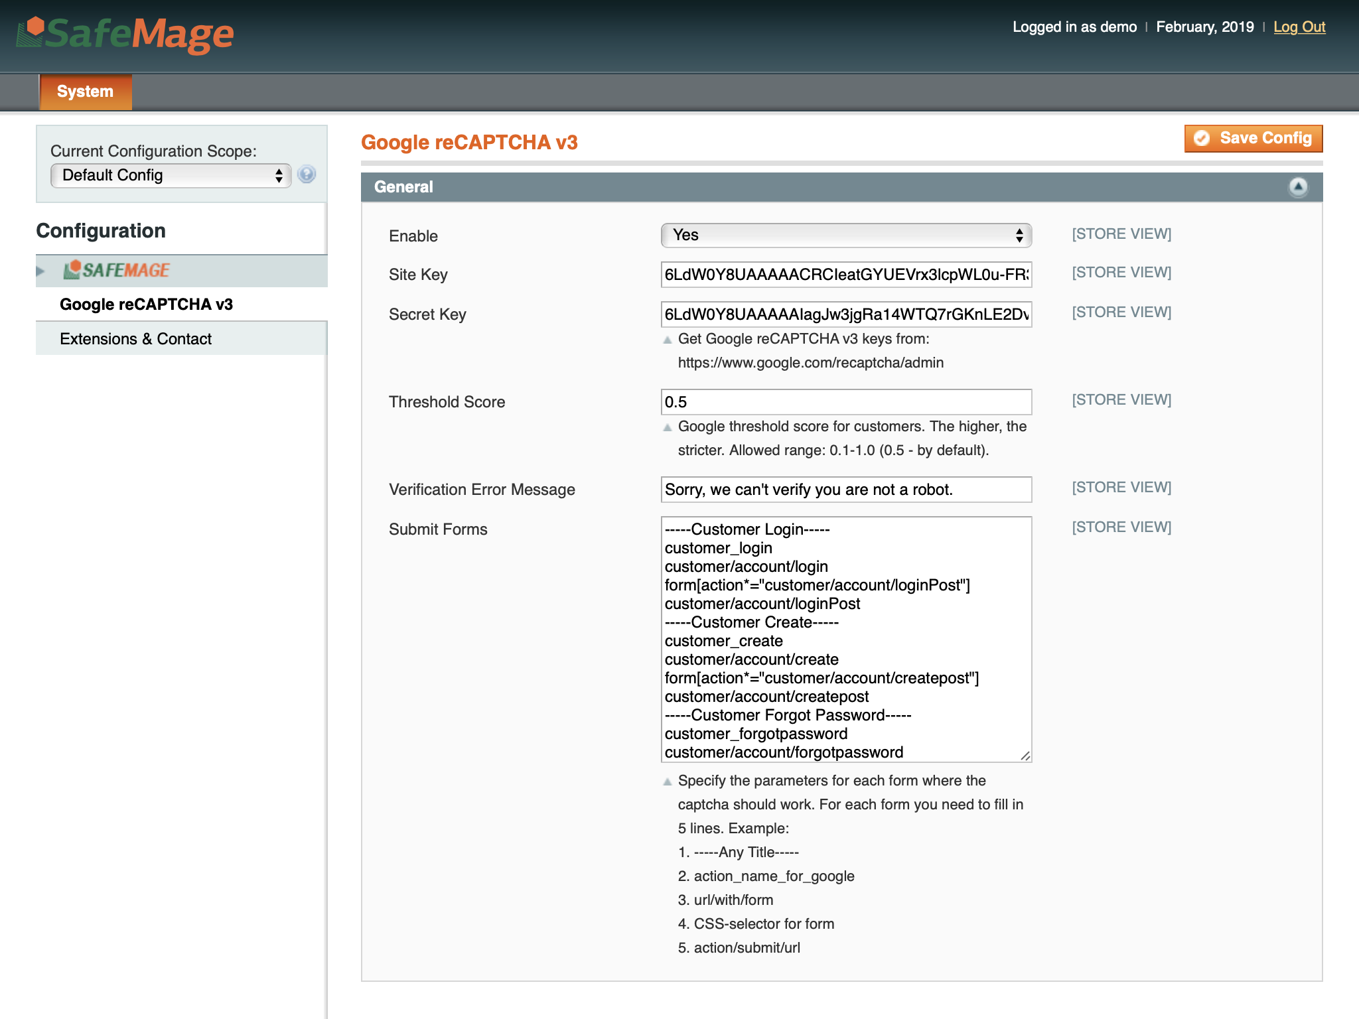This screenshot has width=1359, height=1019.
Task: Click the Secret Key label
Action: pyautogui.click(x=427, y=314)
